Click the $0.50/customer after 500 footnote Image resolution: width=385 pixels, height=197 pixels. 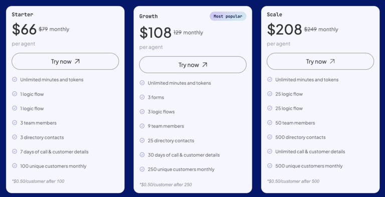(x=293, y=181)
